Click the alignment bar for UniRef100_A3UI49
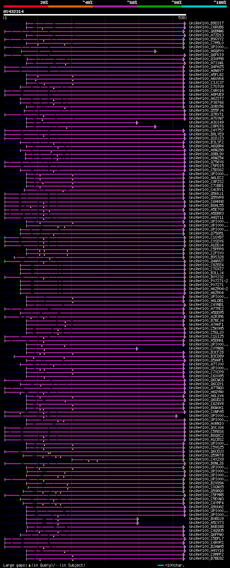 tap(82, 123)
